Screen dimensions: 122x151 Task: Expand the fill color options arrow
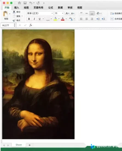(x=59, y=19)
